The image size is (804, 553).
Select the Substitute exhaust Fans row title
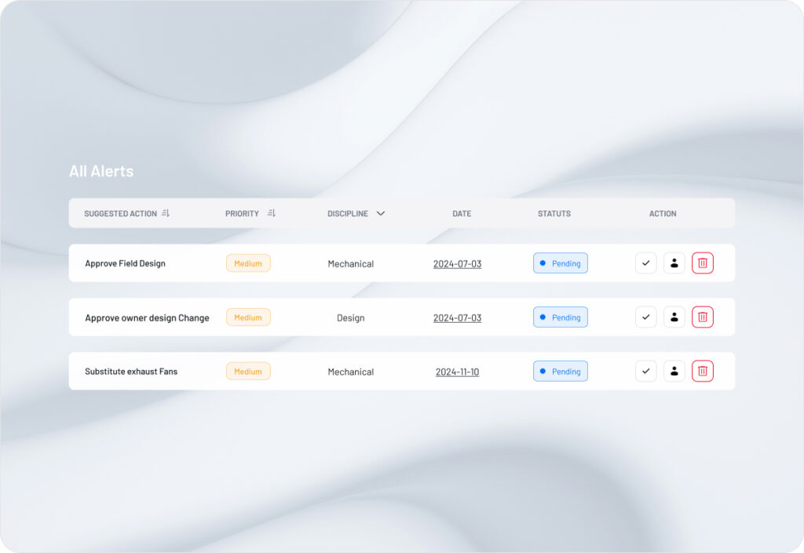[131, 372]
